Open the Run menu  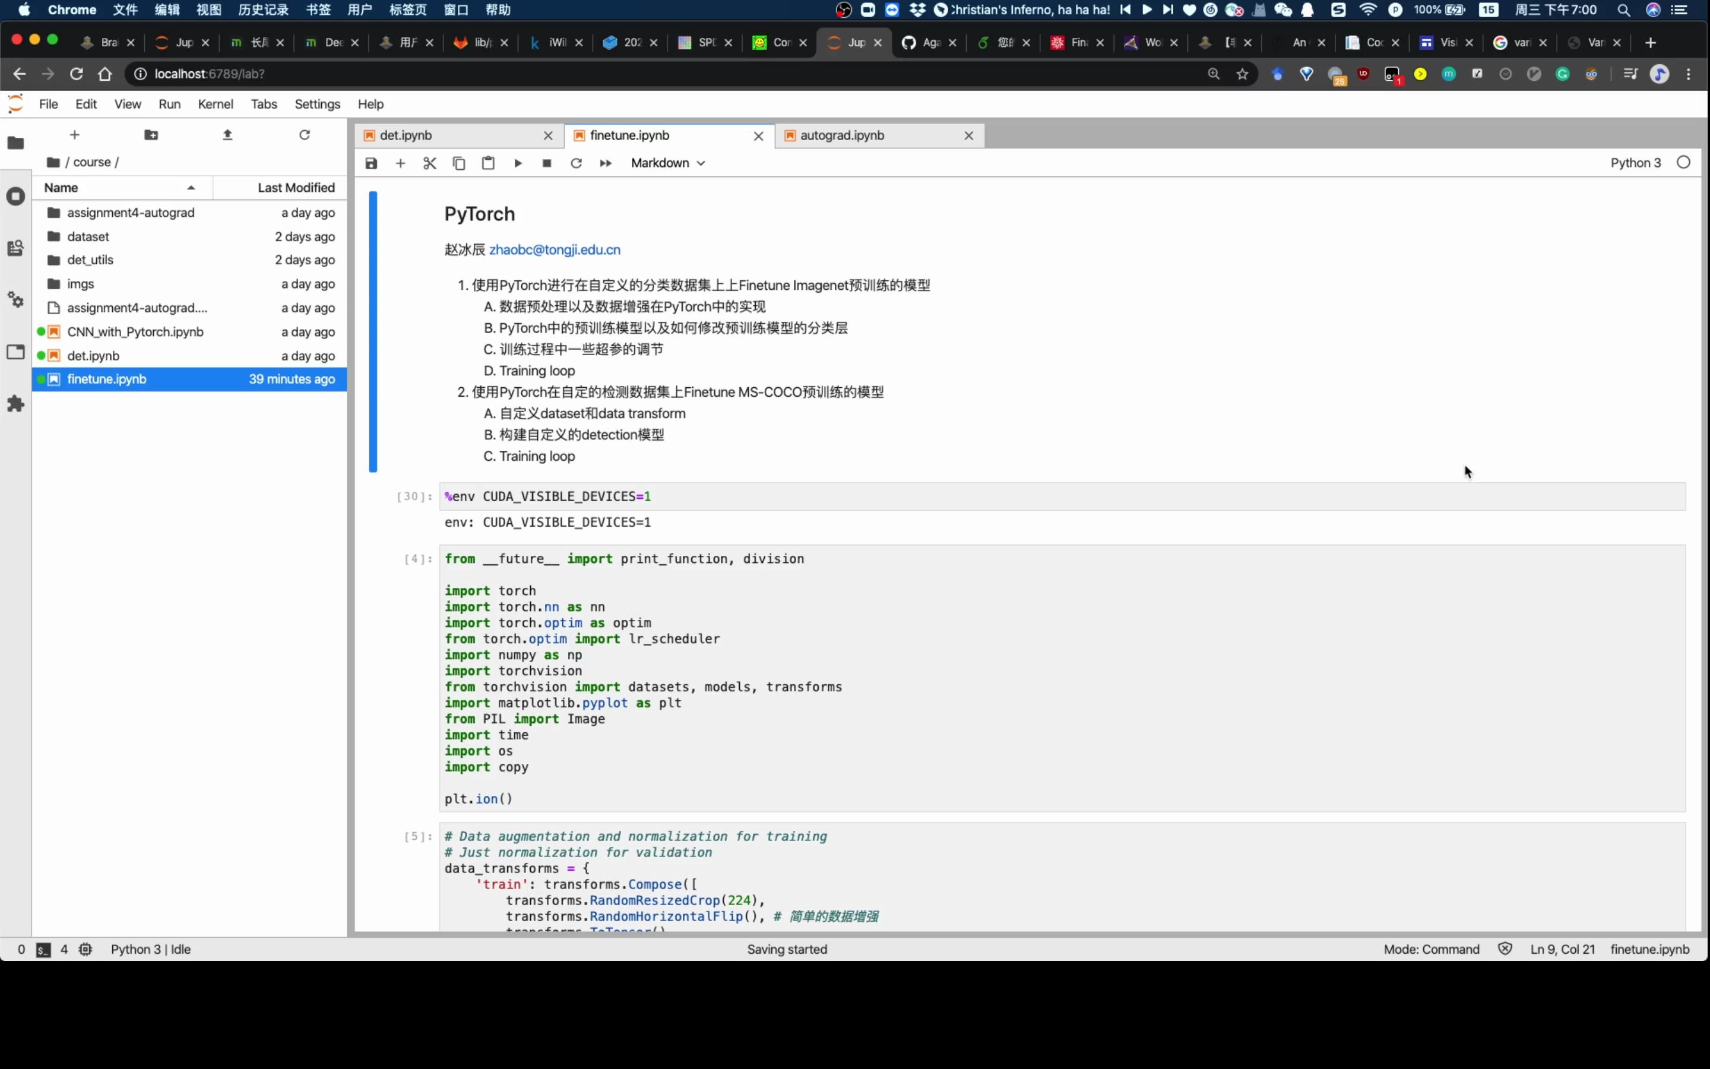170,104
